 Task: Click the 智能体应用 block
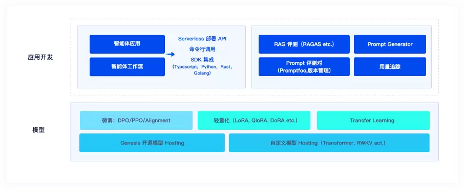pos(127,44)
